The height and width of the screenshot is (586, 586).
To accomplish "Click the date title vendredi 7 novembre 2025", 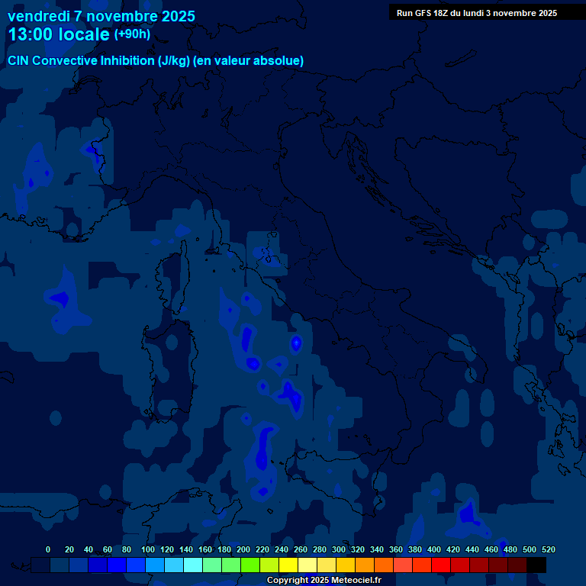I will (x=101, y=16).
